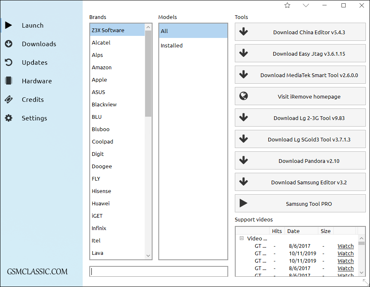
Task: Click download arrow icon for Samsung Editor
Action: [243, 181]
